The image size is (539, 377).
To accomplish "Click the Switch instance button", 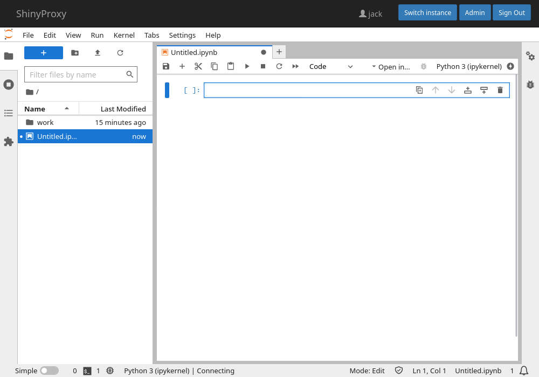I will [x=427, y=13].
